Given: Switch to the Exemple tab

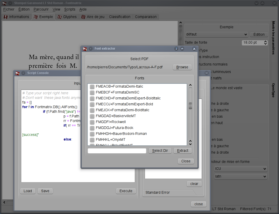Looking at the screenshot, I should pyautogui.click(x=43, y=17).
